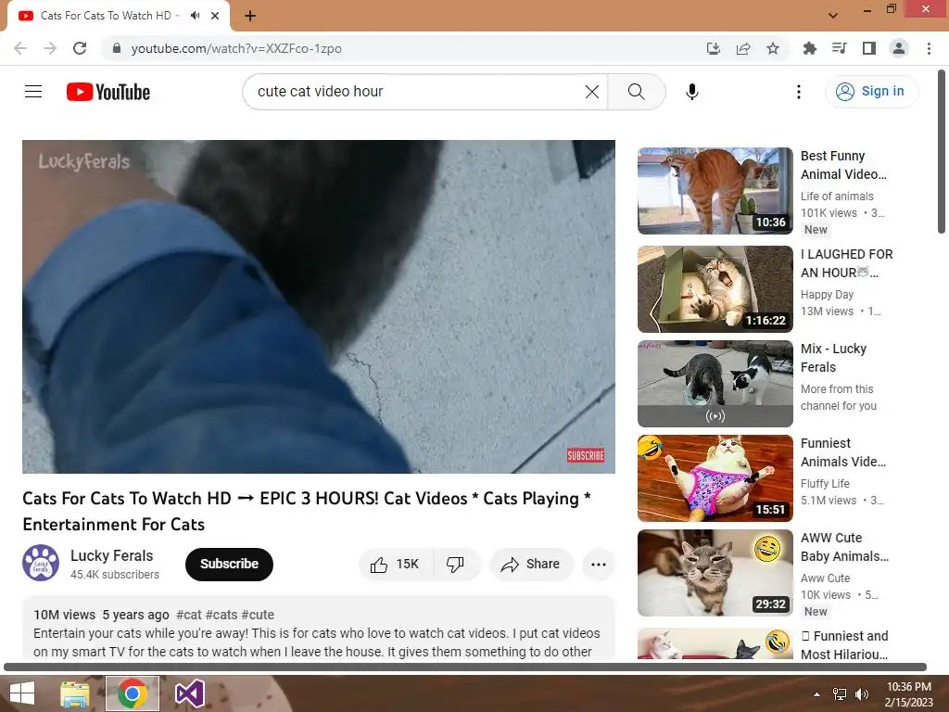
Task: Click the #cute hashtag
Action: [x=258, y=616]
